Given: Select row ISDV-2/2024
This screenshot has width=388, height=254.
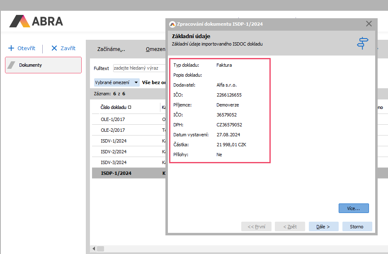Looking at the screenshot, I should [x=129, y=152].
